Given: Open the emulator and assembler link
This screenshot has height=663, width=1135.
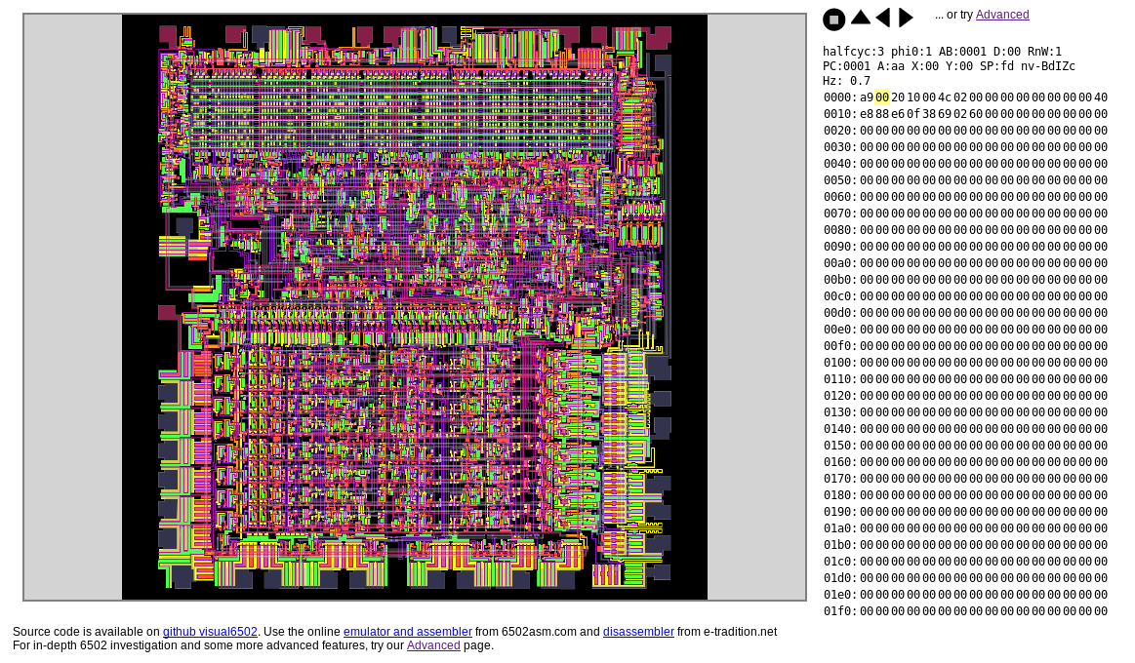Looking at the screenshot, I should click(407, 632).
